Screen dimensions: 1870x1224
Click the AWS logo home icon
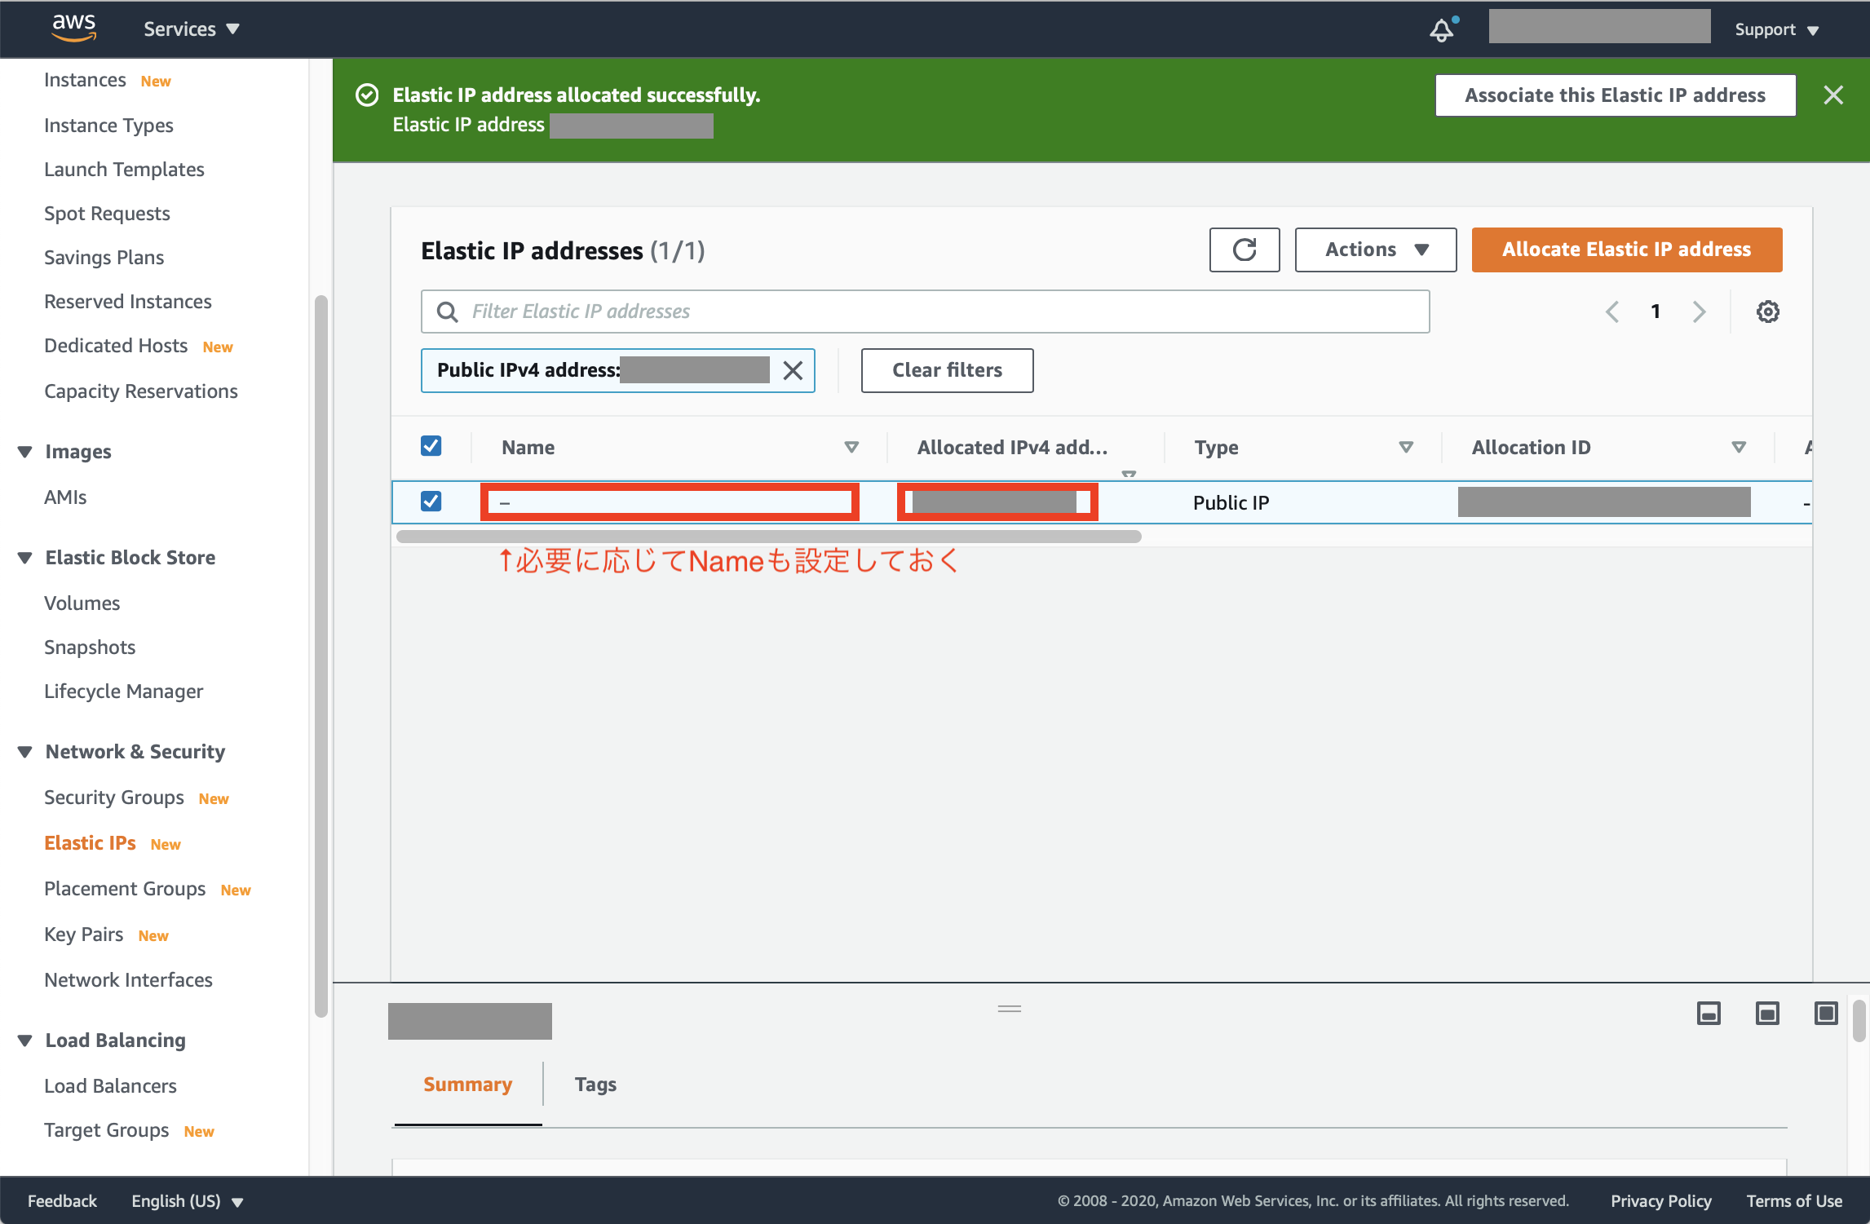pos(74,28)
